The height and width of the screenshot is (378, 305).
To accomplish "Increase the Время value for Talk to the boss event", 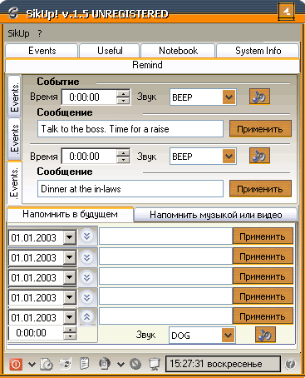I will pos(123,93).
